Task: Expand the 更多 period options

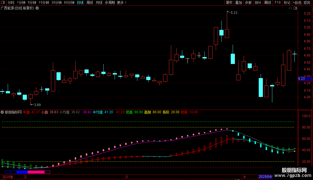Action: tap(122, 2)
